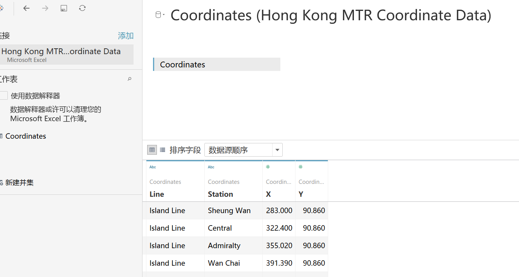Click the Y column header
Image resolution: width=519 pixels, height=277 pixels.
(x=301, y=194)
